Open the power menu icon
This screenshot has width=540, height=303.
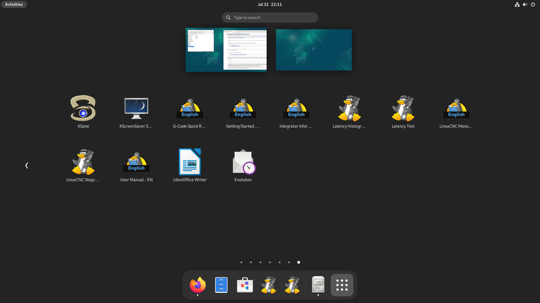(x=533, y=4)
